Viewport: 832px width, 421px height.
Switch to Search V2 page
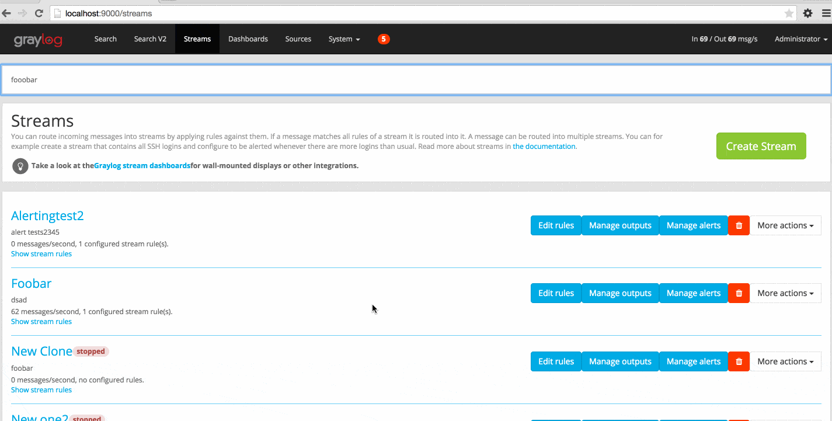coord(150,39)
